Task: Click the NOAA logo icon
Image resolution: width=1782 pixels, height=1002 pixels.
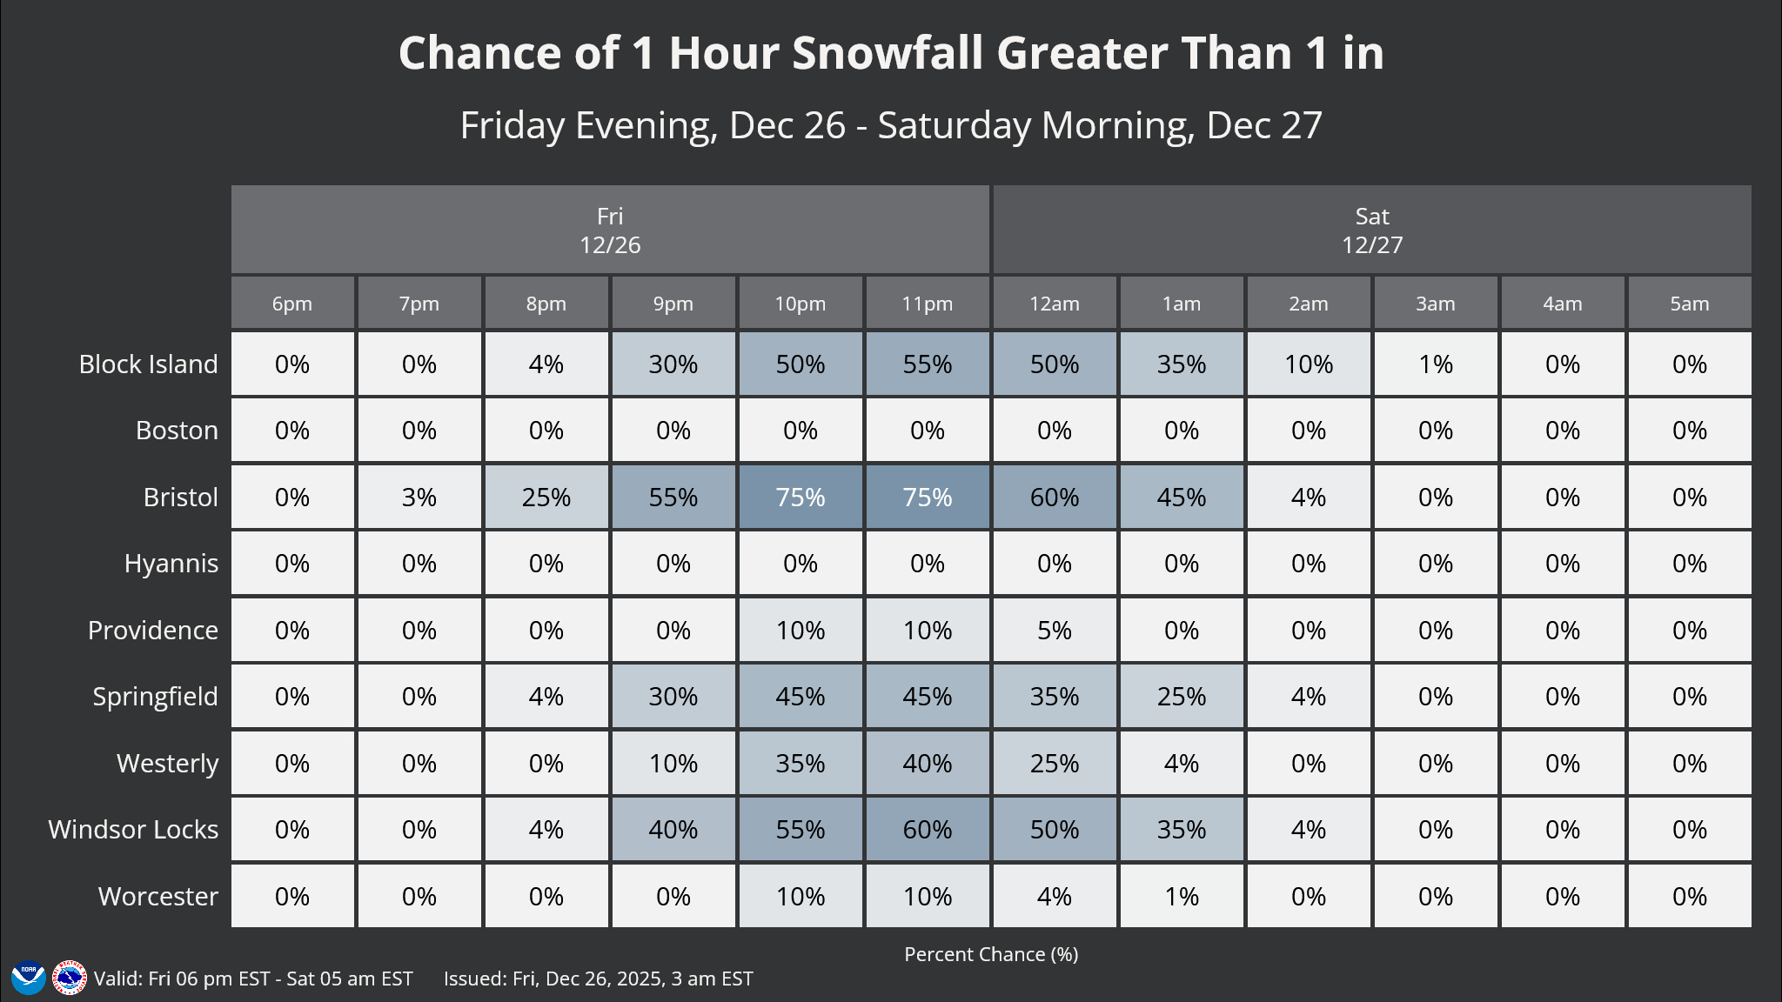Action: tap(28, 978)
